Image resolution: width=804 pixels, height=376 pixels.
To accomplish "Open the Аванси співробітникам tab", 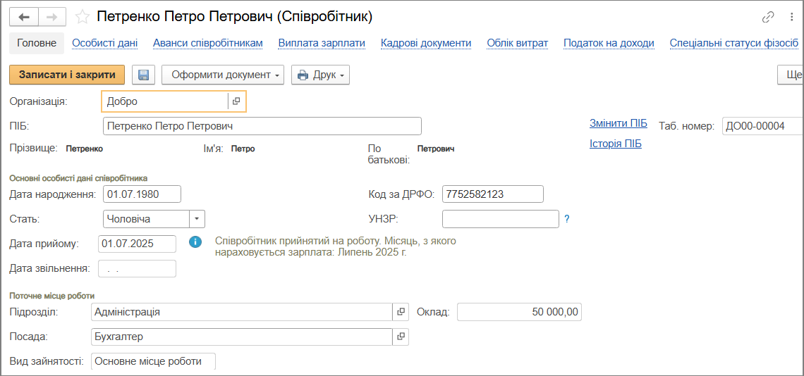I will pos(207,43).
